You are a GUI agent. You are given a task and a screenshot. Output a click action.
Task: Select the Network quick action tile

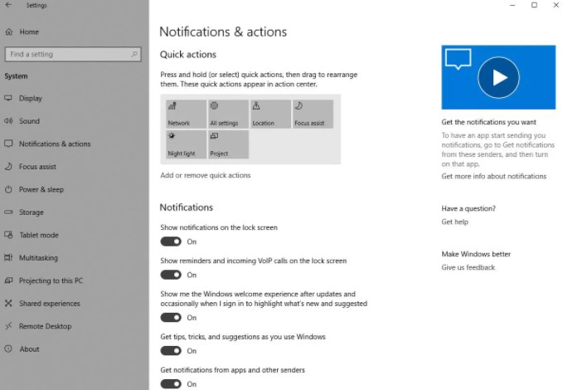[x=186, y=114]
